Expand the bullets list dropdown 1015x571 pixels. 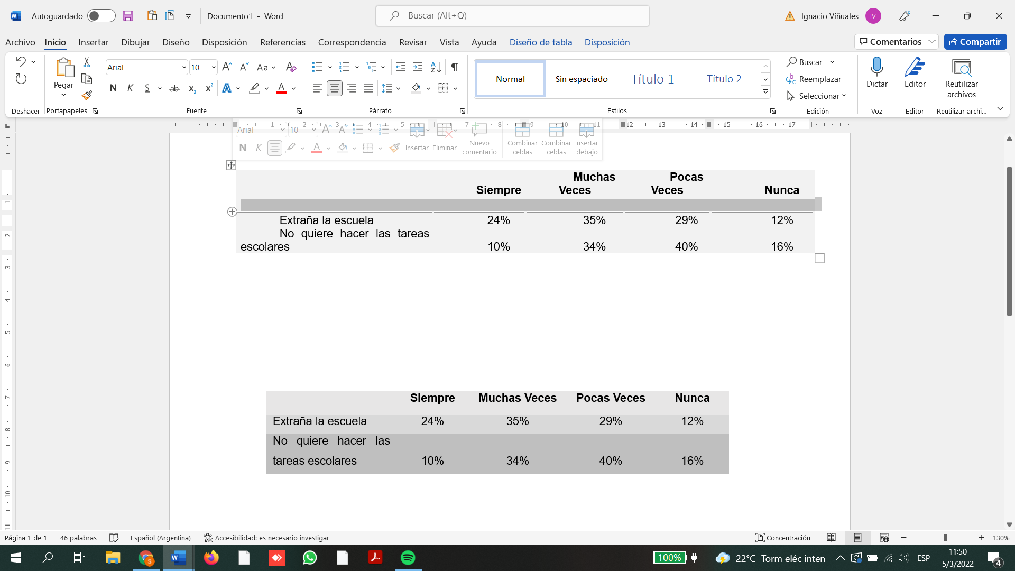coord(330,67)
